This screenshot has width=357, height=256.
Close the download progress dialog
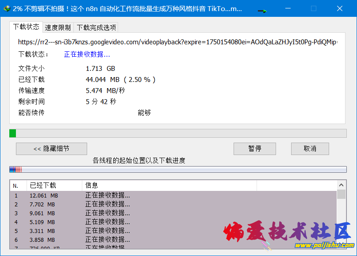coord(339,8)
